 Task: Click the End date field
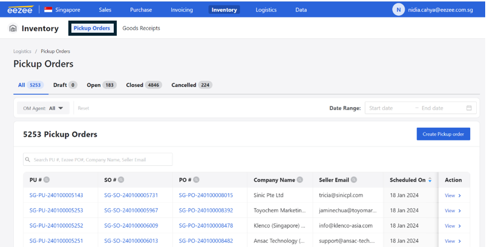pyautogui.click(x=441, y=108)
